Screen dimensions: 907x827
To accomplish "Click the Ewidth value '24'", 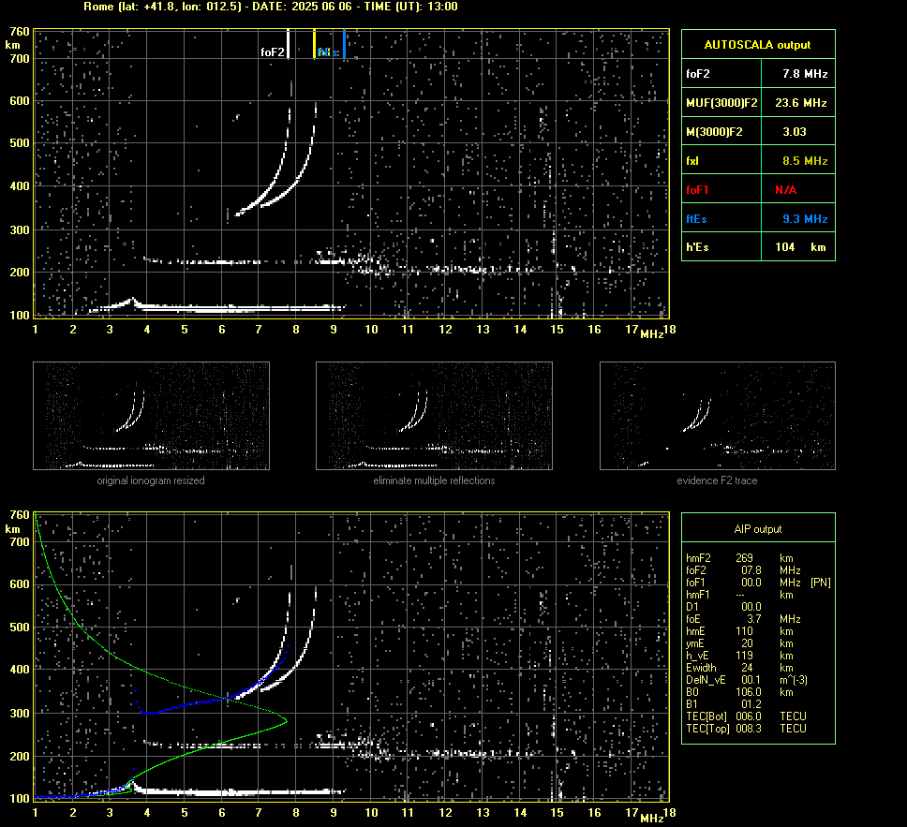I will 747,668.
